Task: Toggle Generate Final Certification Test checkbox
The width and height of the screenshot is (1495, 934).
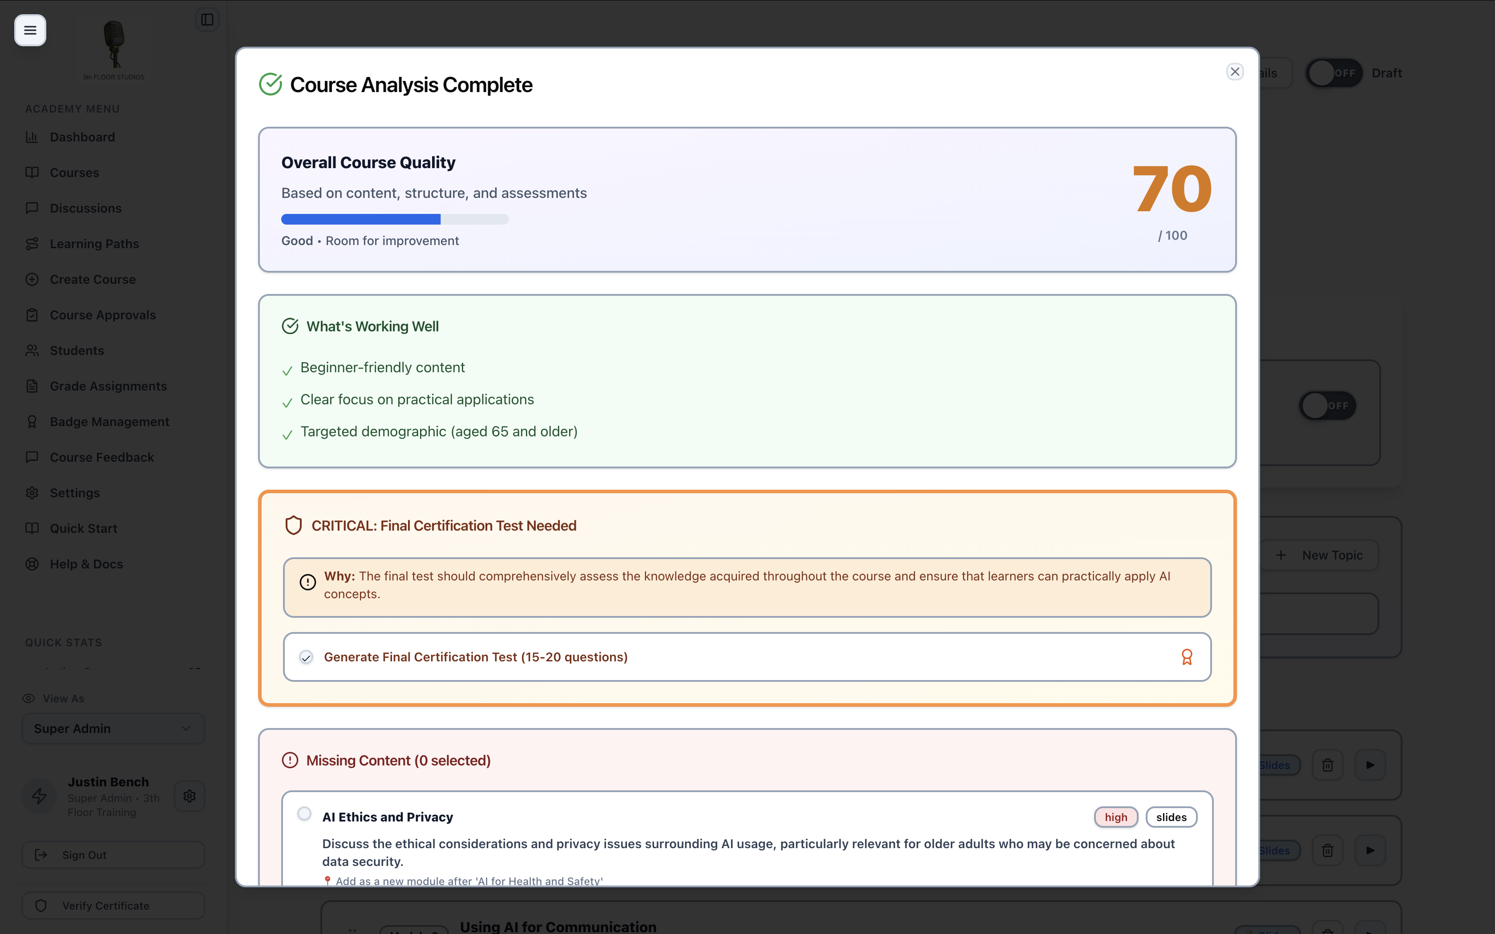Action: pyautogui.click(x=306, y=657)
